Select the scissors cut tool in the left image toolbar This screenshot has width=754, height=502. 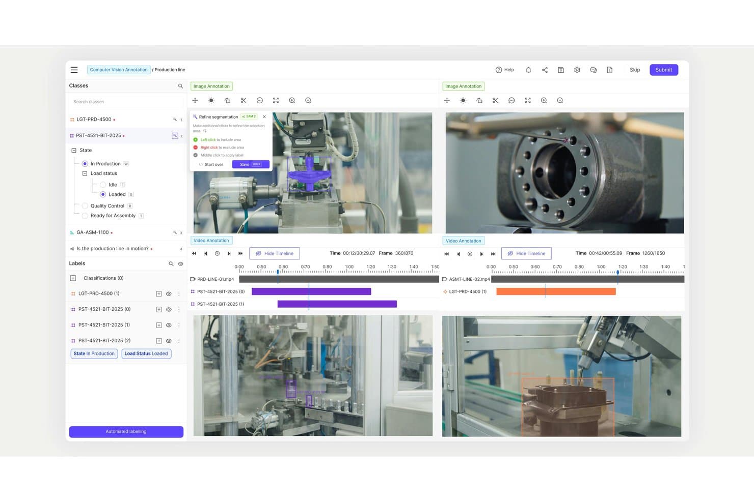click(x=244, y=101)
